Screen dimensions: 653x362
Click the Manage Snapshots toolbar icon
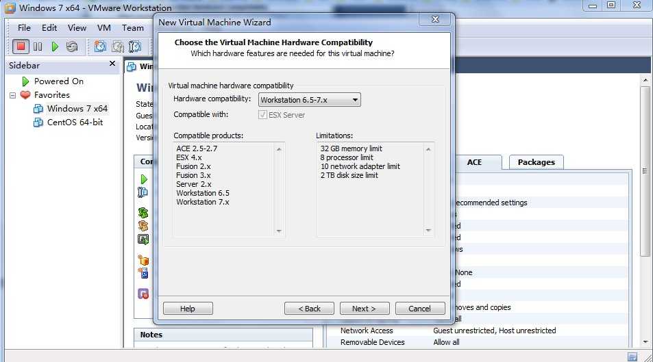click(x=135, y=46)
